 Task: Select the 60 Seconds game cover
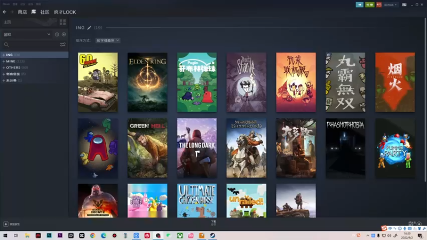(98, 82)
